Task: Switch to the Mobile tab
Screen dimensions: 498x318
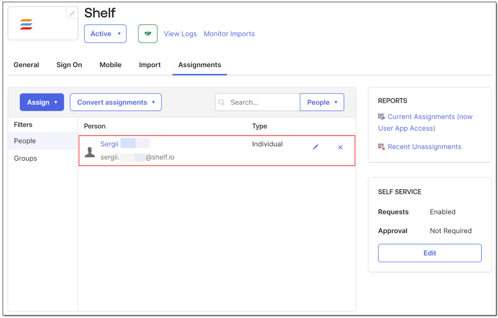Action: pyautogui.click(x=111, y=65)
